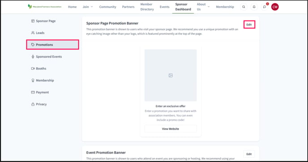308x162 pixels.
Task: Open the Membership item in top navigation
Action: pos(225,7)
